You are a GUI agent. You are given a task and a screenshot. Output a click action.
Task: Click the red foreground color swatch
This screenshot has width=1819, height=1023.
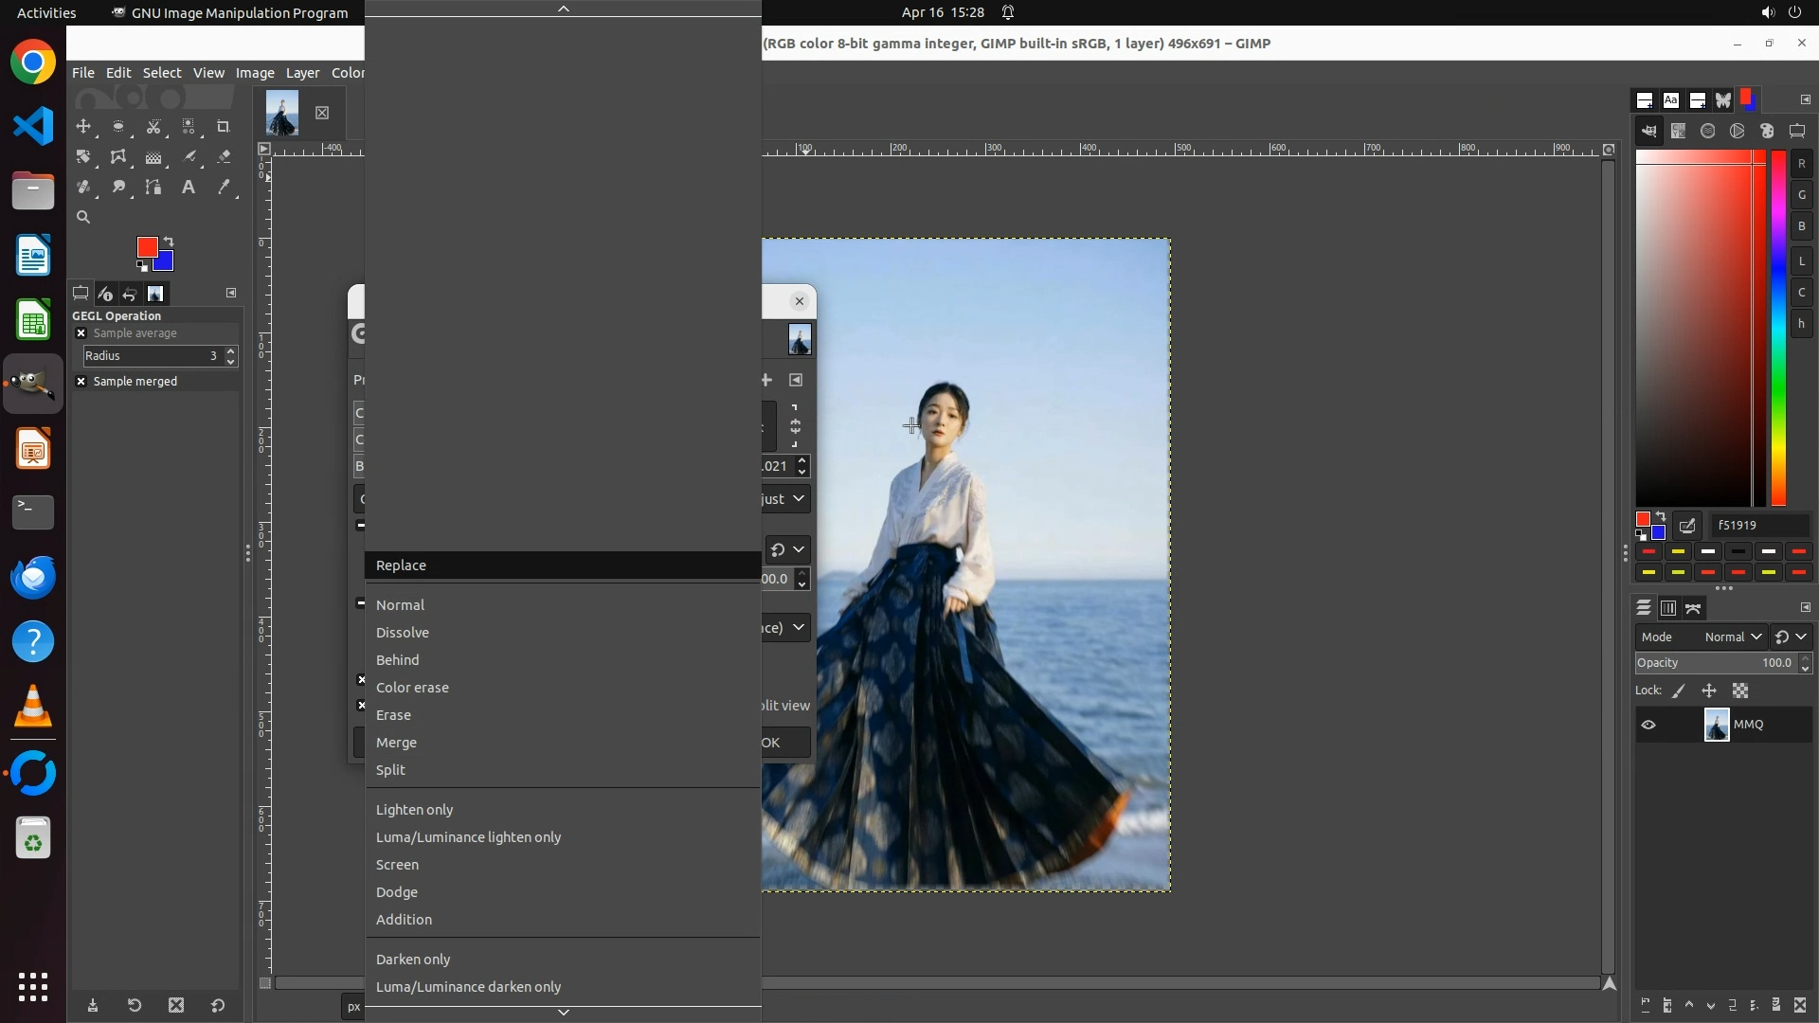147,247
